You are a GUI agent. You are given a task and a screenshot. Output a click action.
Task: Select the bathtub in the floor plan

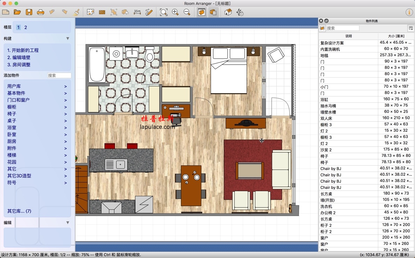click(x=97, y=64)
